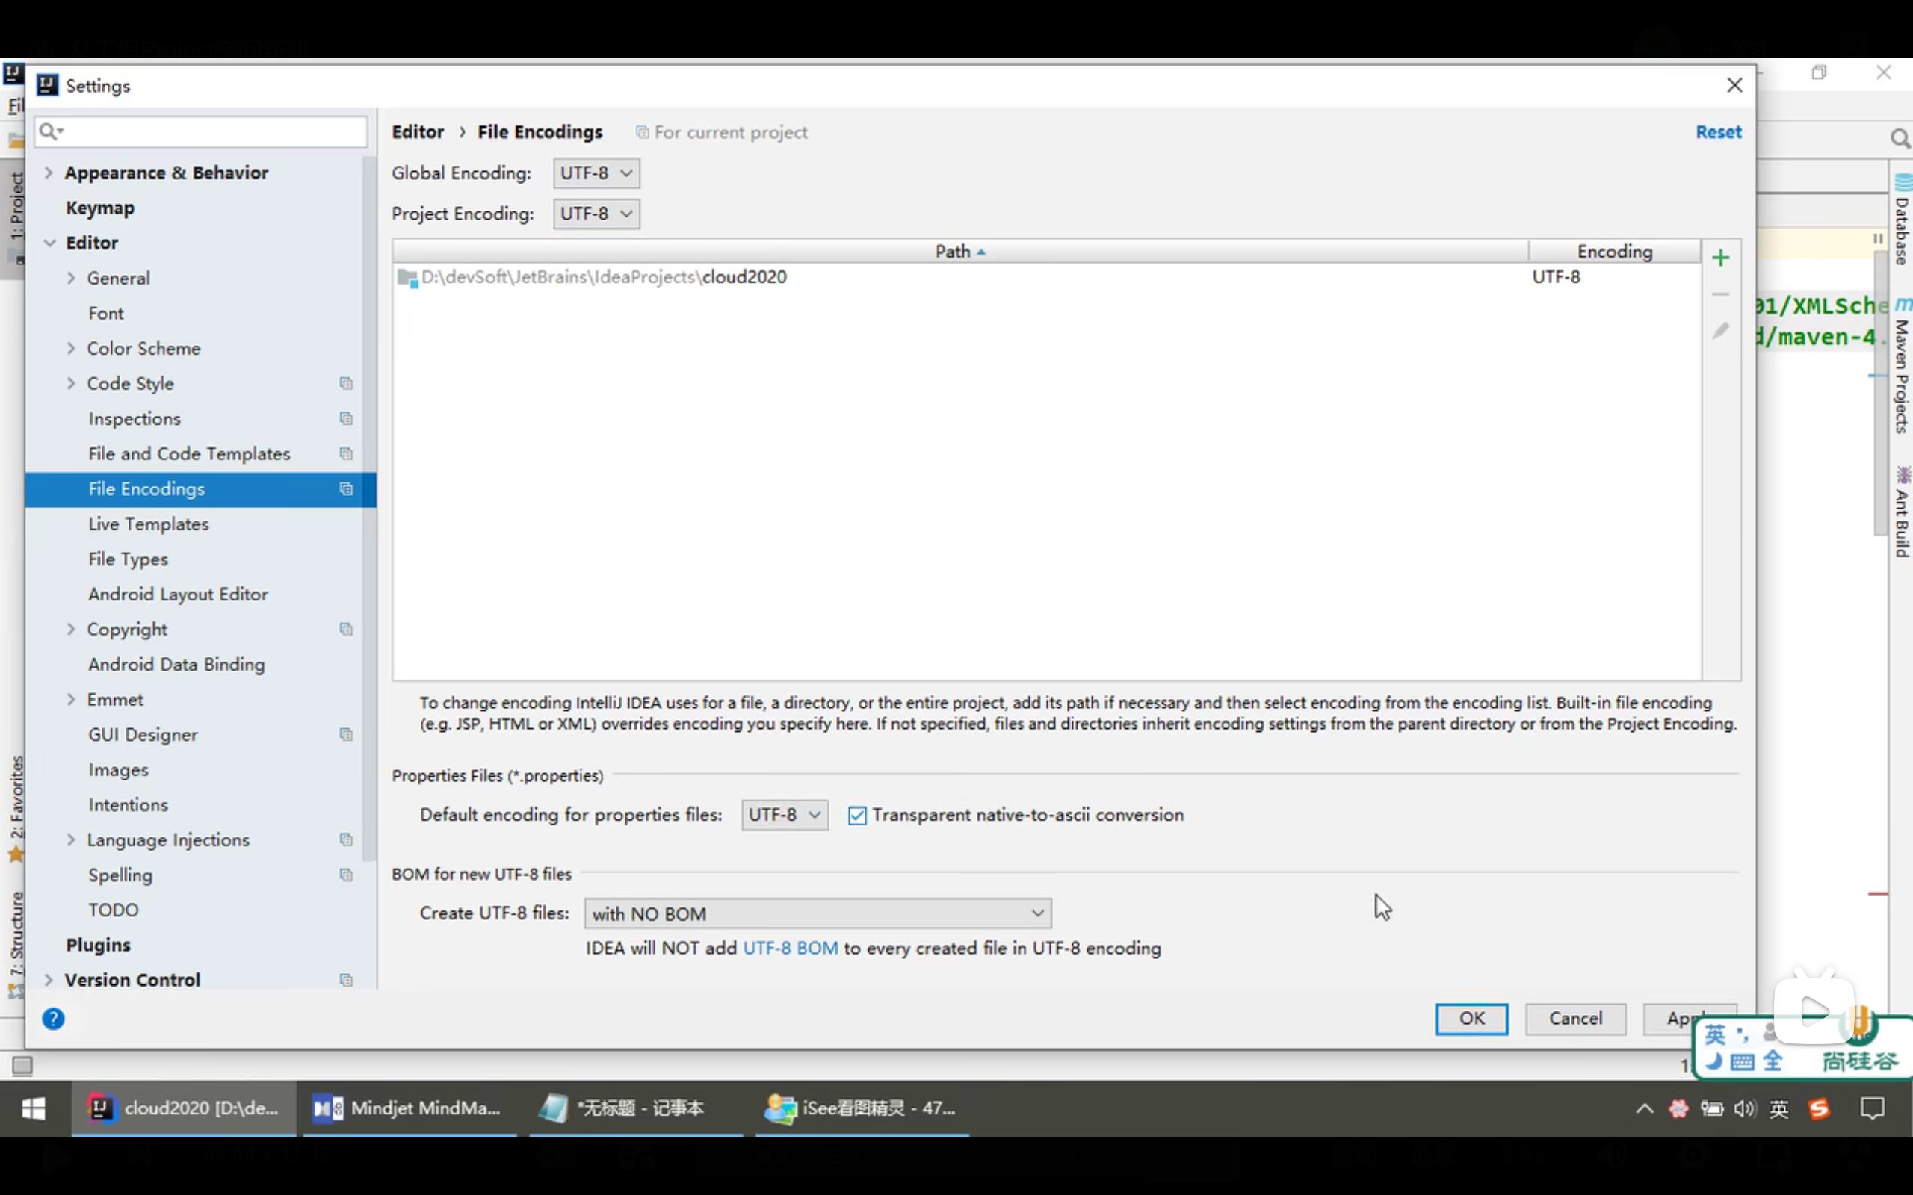Click the Sogou input method tray icon

(1819, 1109)
